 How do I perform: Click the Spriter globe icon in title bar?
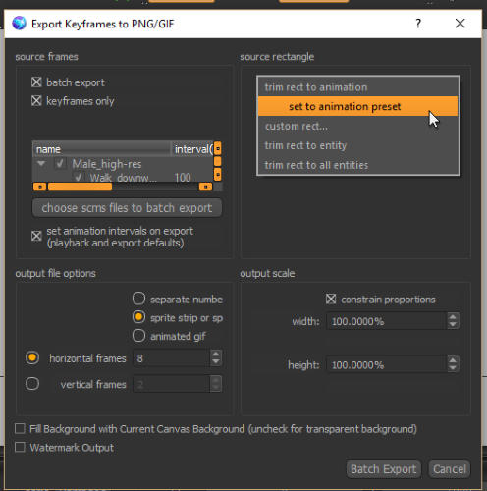(x=19, y=24)
